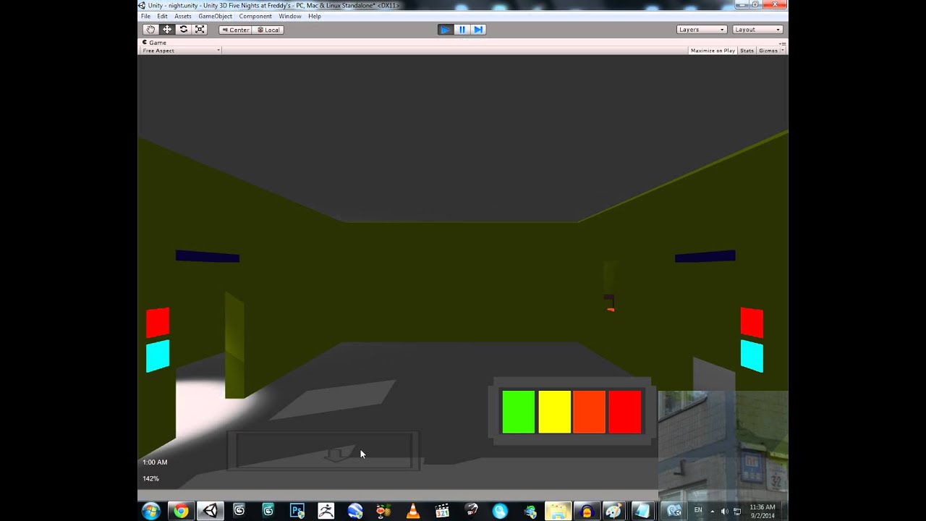
Task: Open the headphones Audacity taskbar icon
Action: click(x=587, y=512)
